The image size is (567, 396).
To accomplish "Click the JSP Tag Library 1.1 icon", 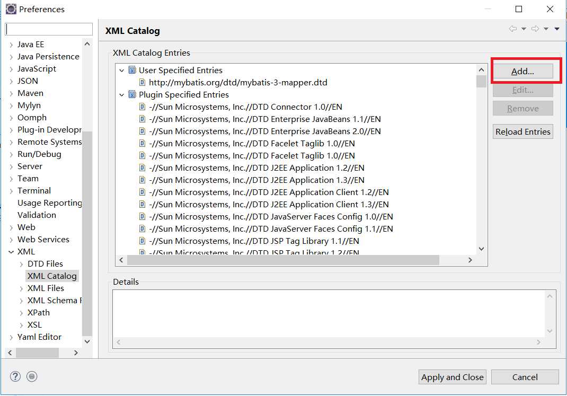I will 143,241.
